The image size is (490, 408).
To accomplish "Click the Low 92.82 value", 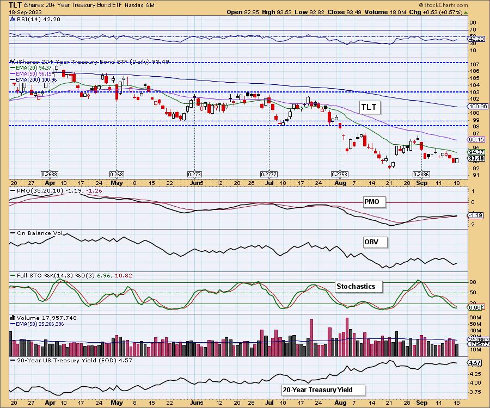I will click(309, 12).
